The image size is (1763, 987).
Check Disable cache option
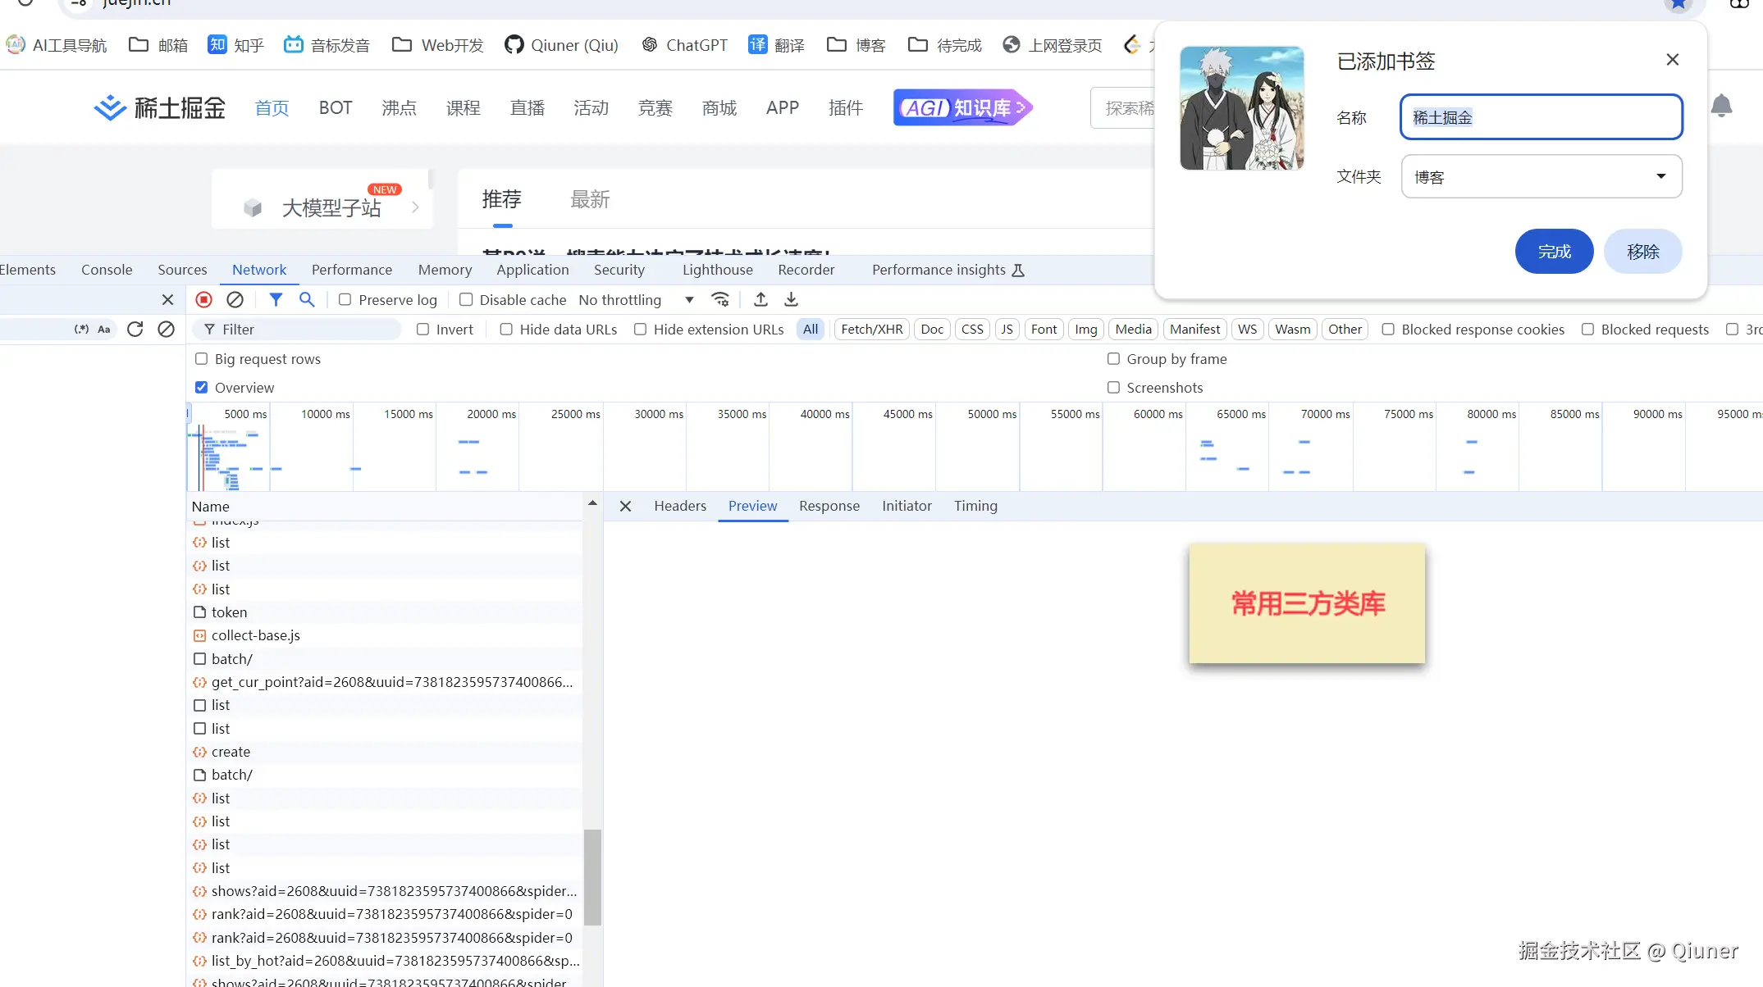click(x=466, y=300)
